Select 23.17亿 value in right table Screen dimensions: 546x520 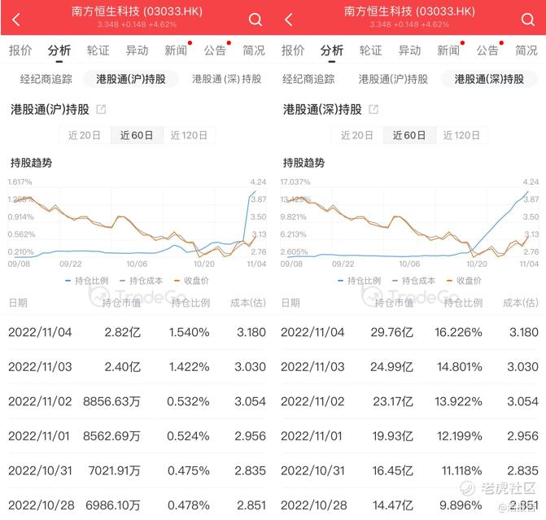(x=393, y=401)
